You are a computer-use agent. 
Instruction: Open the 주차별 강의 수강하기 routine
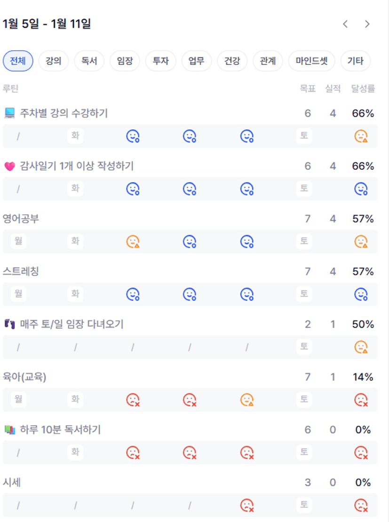click(64, 113)
